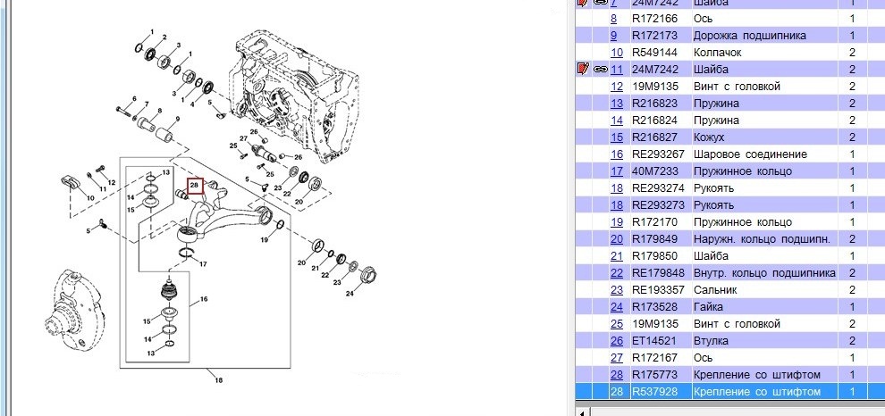Open item link 23 for part RE193357

(x=616, y=290)
